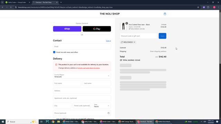View site information icon in address bar

coord(16,7)
